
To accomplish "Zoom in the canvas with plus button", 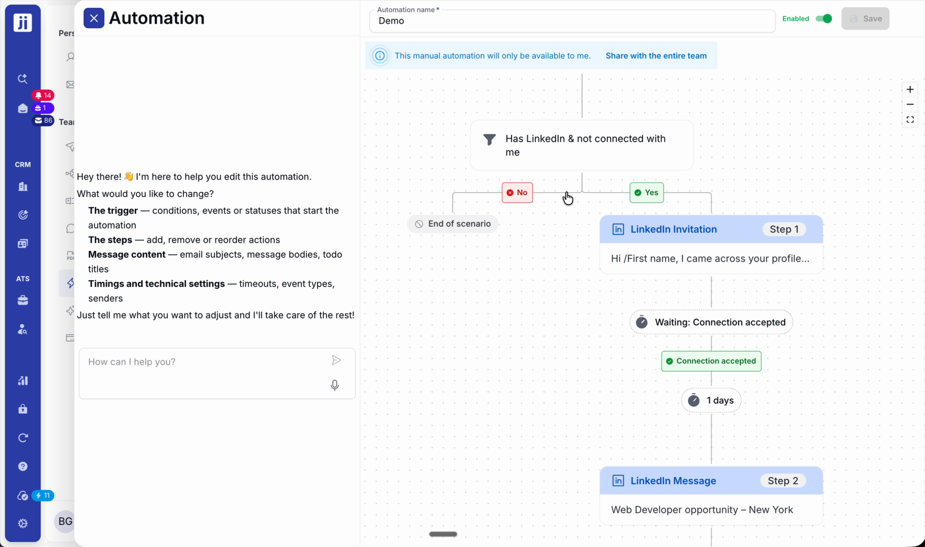I will (x=910, y=90).
